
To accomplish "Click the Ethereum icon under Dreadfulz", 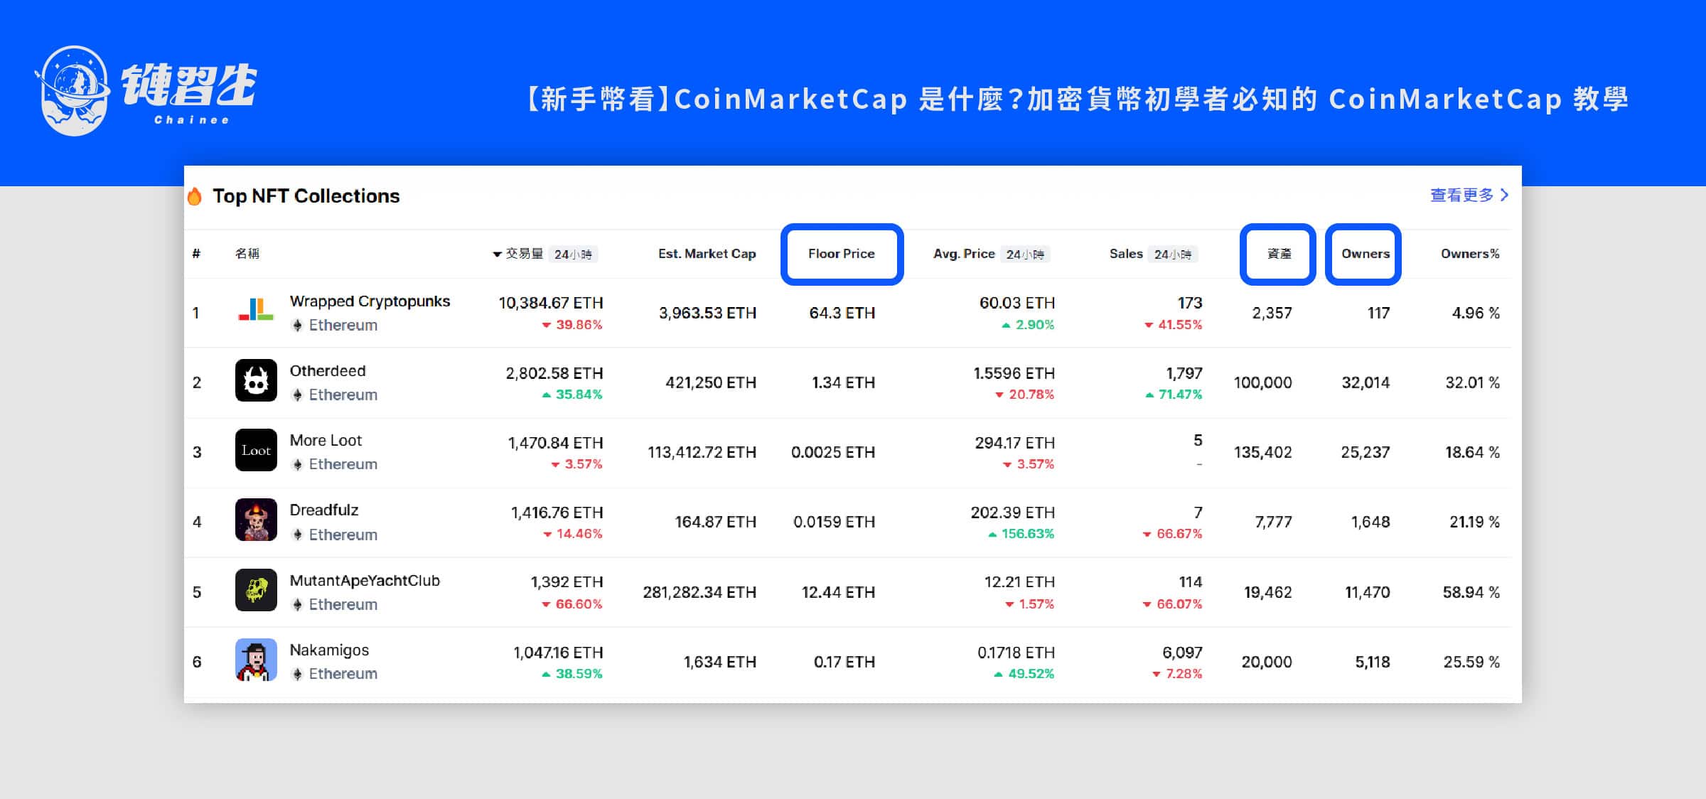I will pos(297,535).
